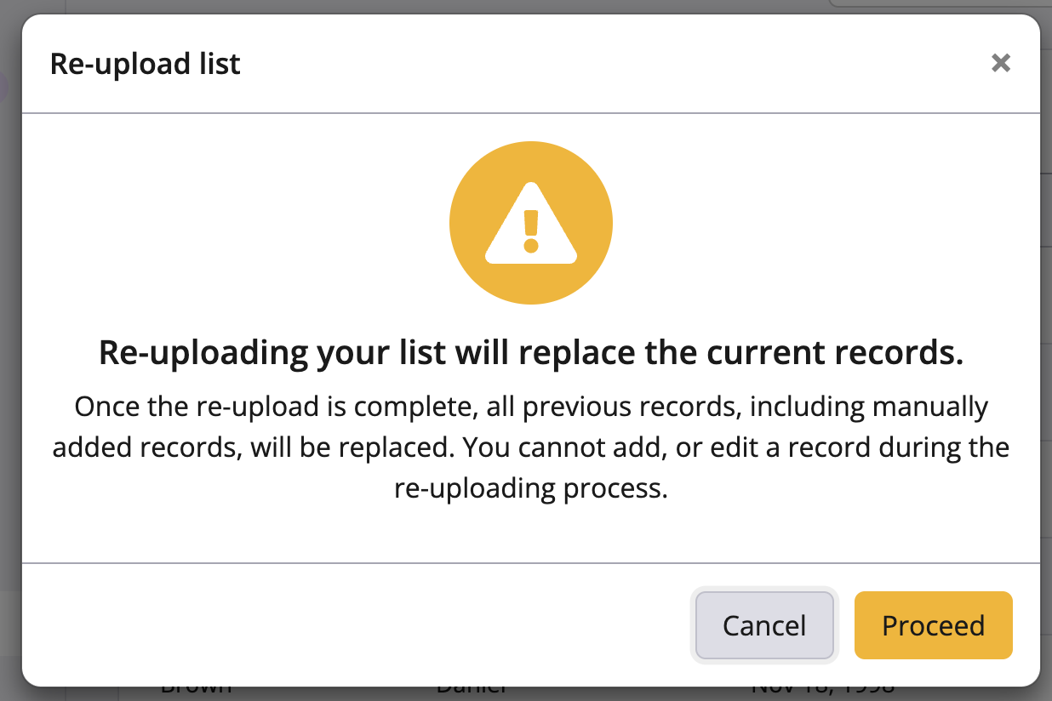Click the text line starting "added records, will be replaced"

pyautogui.click(x=531, y=447)
